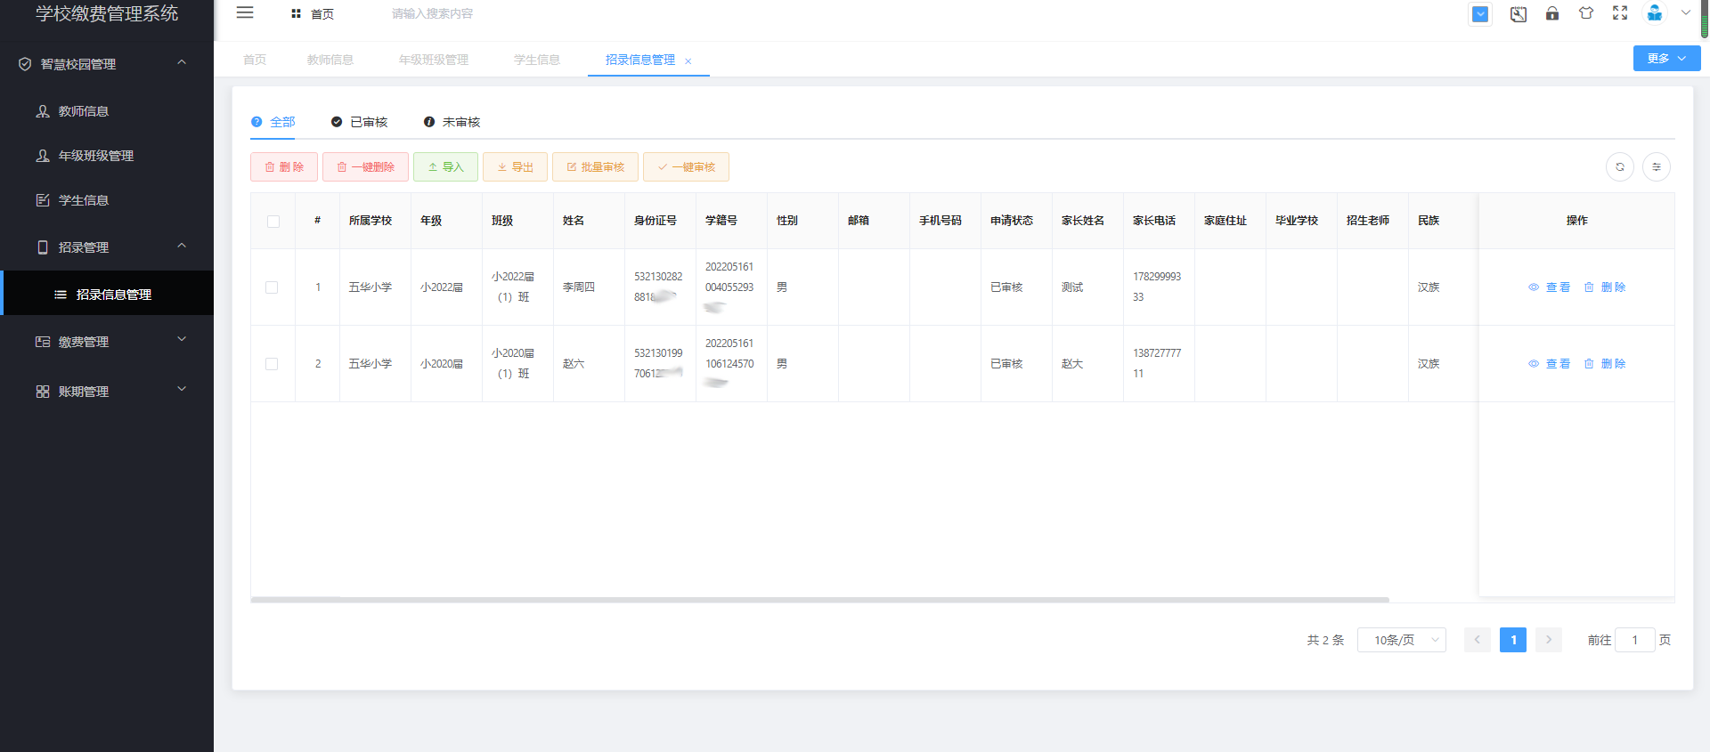Open the column settings icon
The height and width of the screenshot is (752, 1710).
[x=1657, y=167]
